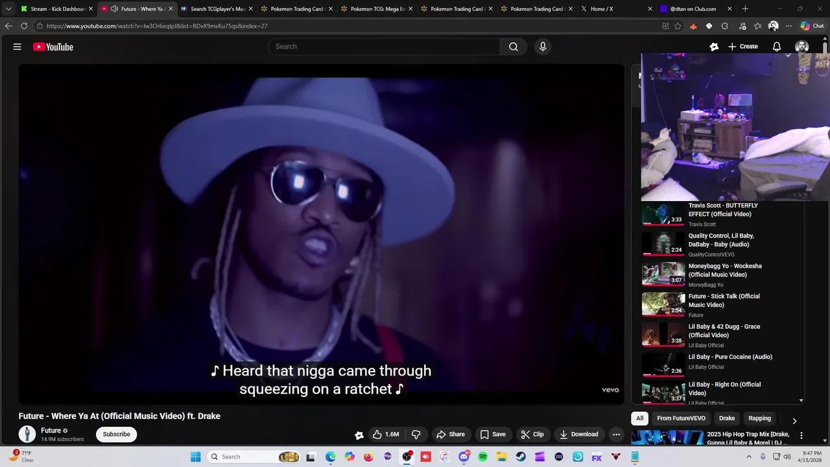Start voice search with the microphone icon

click(x=543, y=47)
